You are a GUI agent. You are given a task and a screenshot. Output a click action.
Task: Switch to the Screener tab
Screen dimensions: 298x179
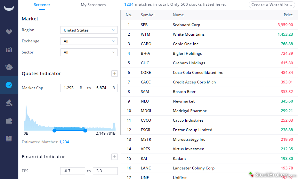pyautogui.click(x=42, y=5)
